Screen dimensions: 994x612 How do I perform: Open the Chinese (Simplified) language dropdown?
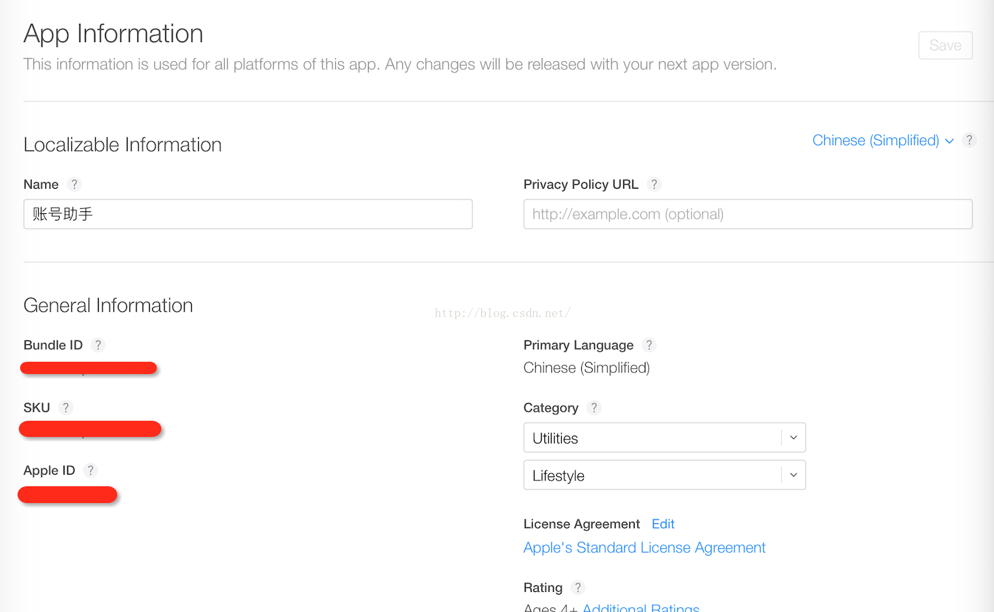[x=883, y=141]
